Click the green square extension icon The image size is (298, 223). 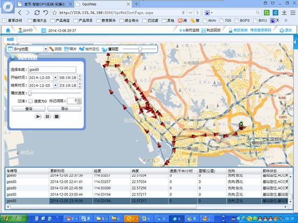267,12
